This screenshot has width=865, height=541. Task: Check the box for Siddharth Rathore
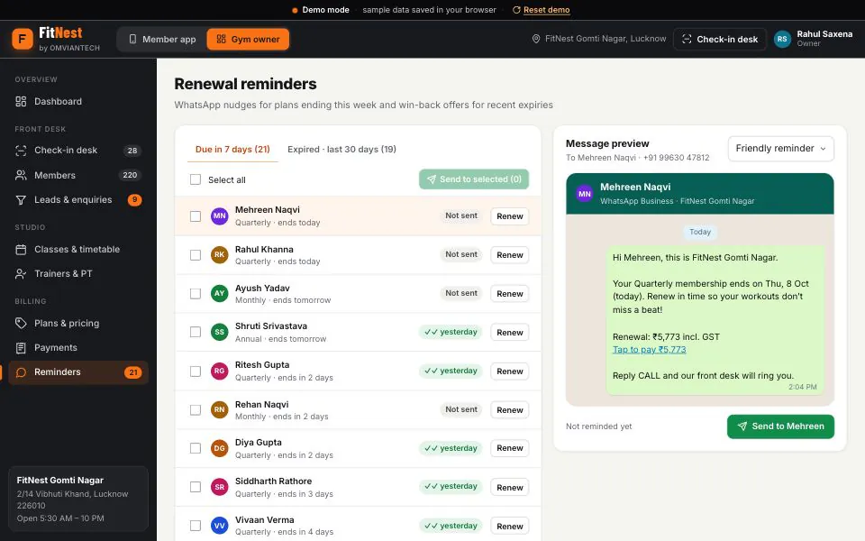196,487
